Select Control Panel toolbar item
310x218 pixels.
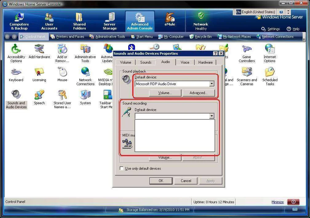(34, 37)
